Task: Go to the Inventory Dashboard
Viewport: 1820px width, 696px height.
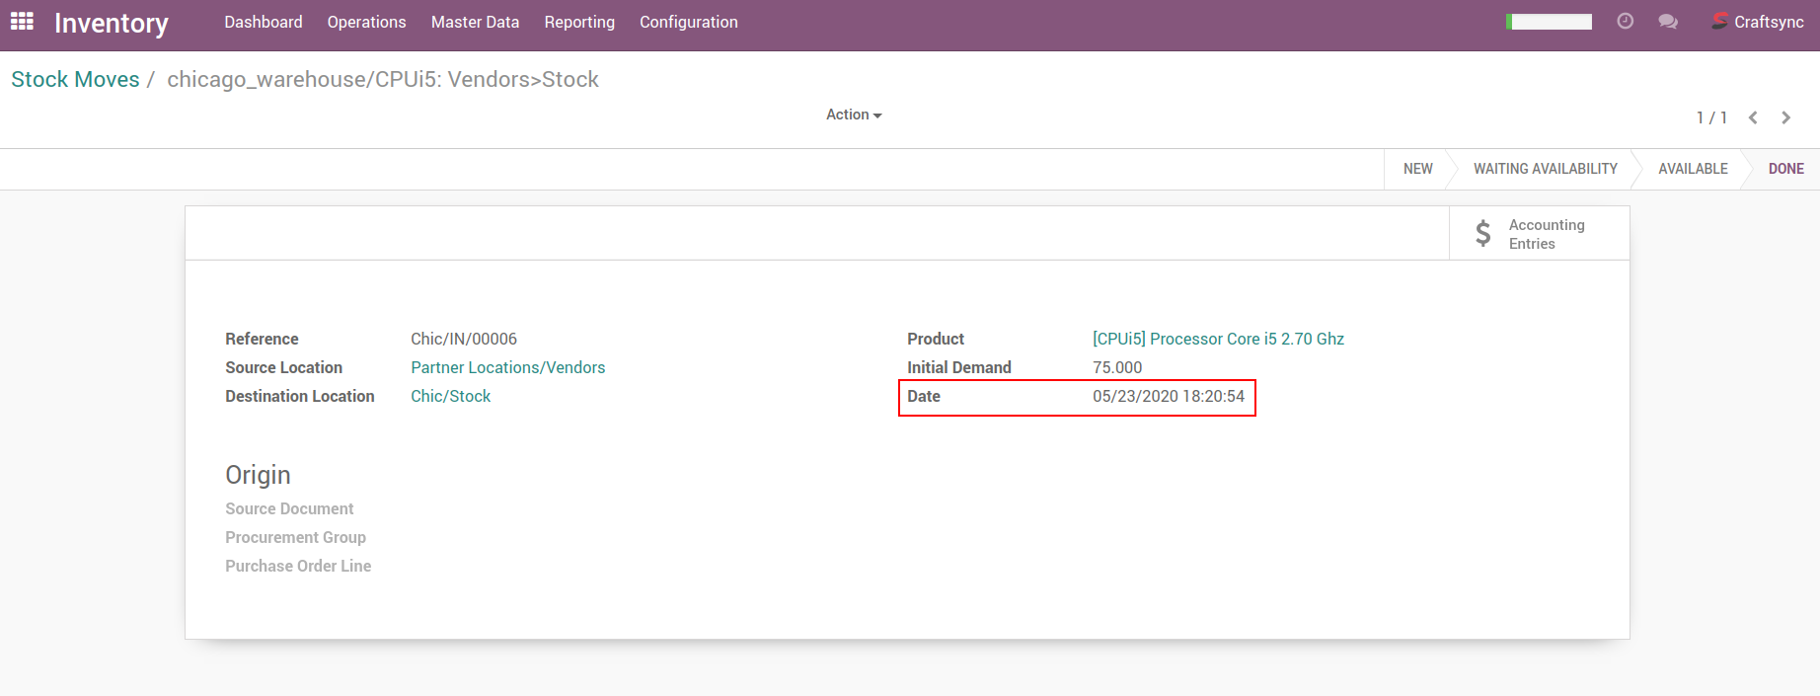Action: coord(263,22)
